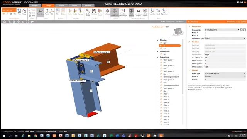Collapse the Members tree group
The width and height of the screenshot is (247, 139).
point(157,40)
